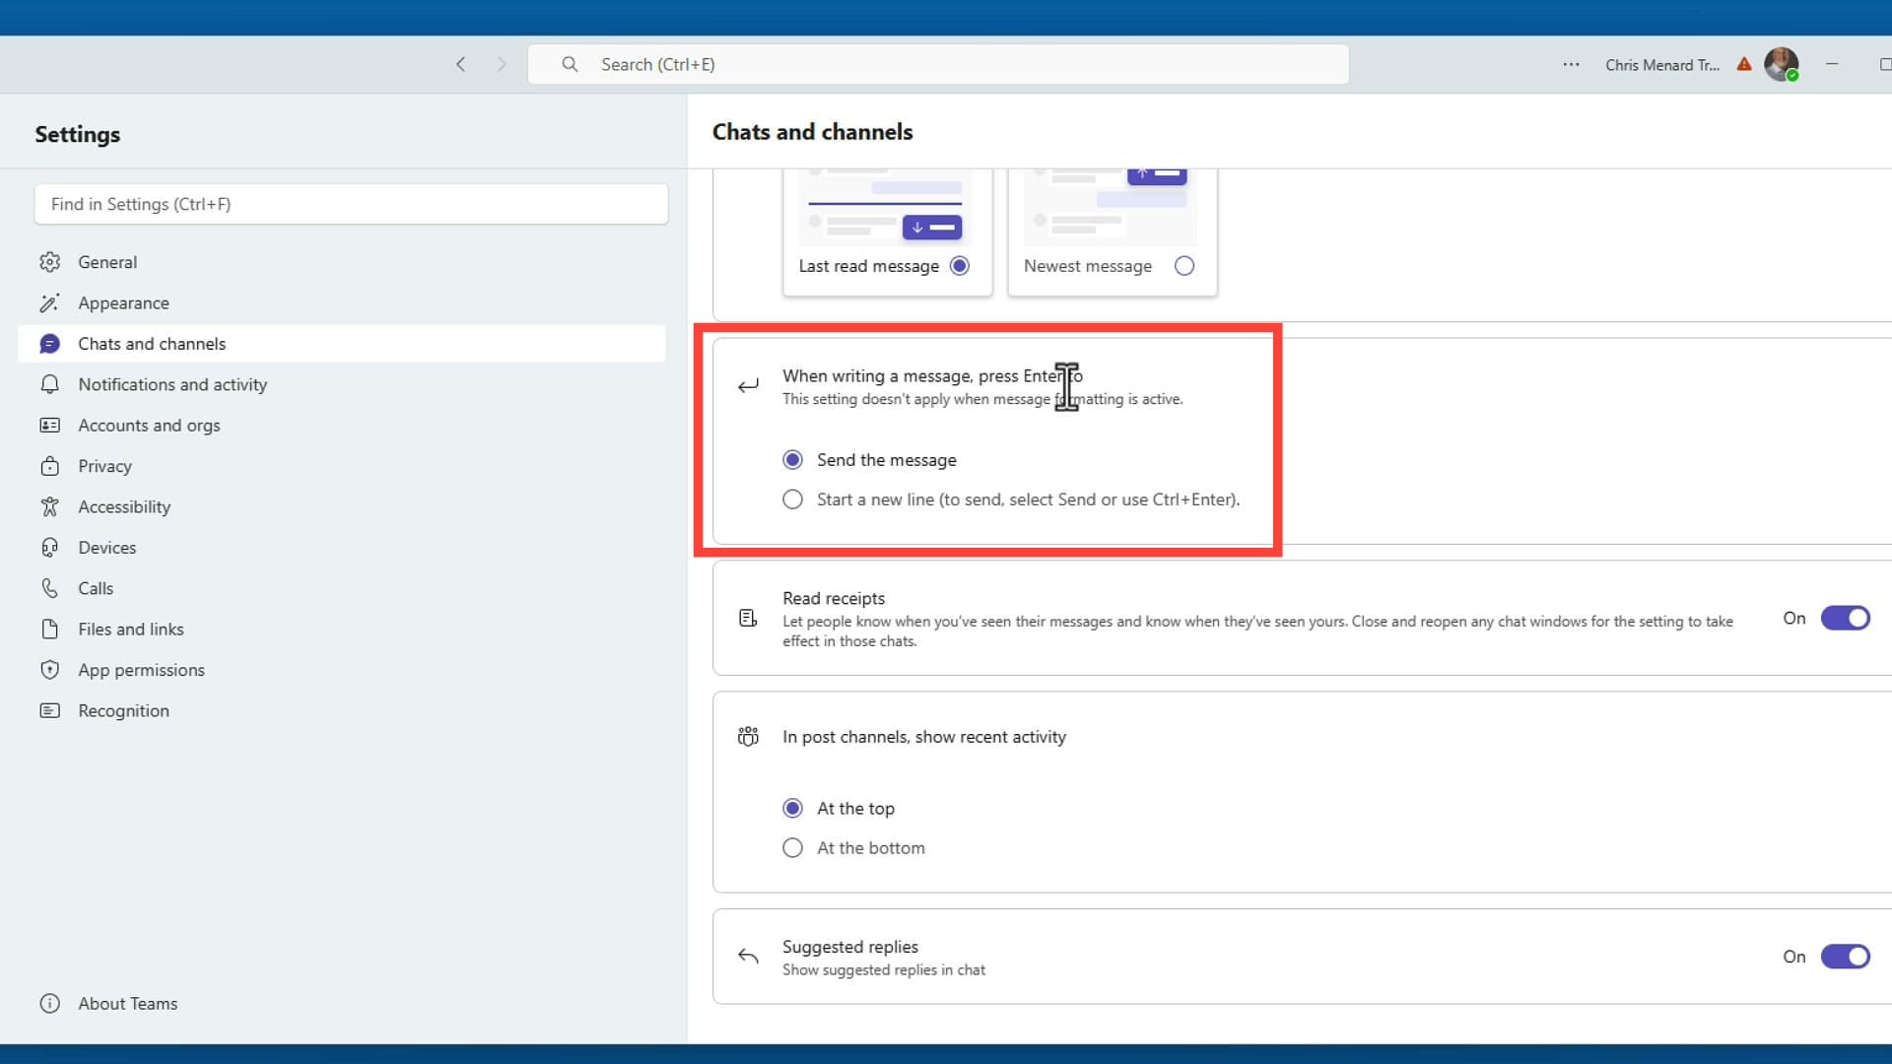Select the At the bottom radio button
Viewport: 1892px width, 1064px height.
pyautogui.click(x=792, y=847)
